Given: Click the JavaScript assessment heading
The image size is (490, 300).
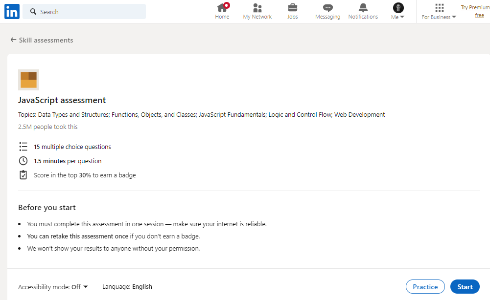Looking at the screenshot, I should click(x=62, y=100).
